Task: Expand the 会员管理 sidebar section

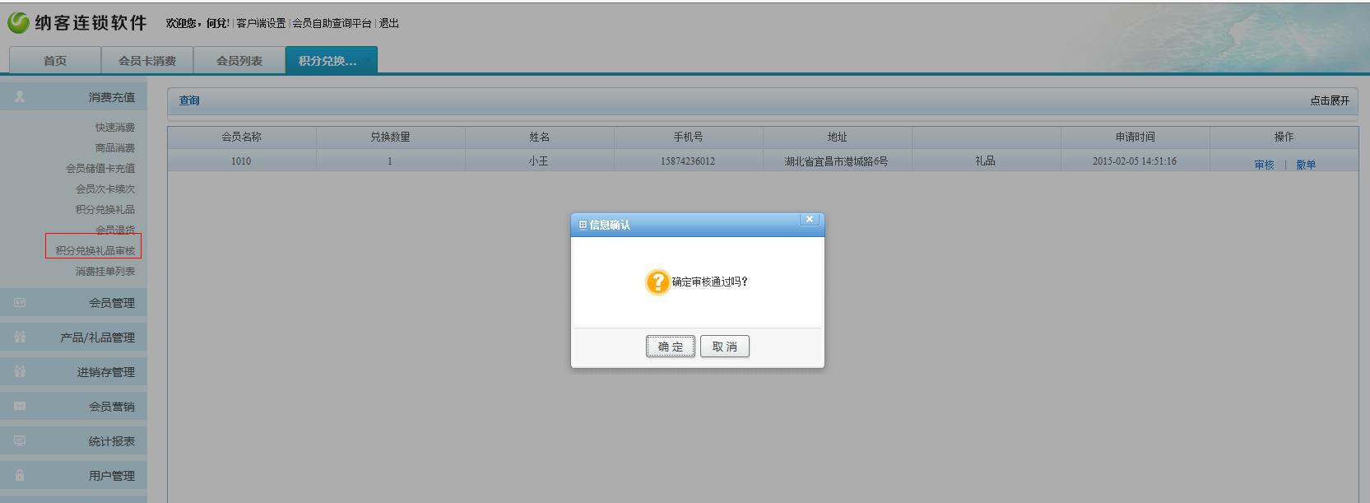Action: point(111,303)
